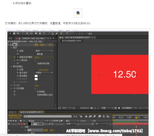Open the Brainstorm icon
The image size is (154, 136).
(x=99, y=116)
